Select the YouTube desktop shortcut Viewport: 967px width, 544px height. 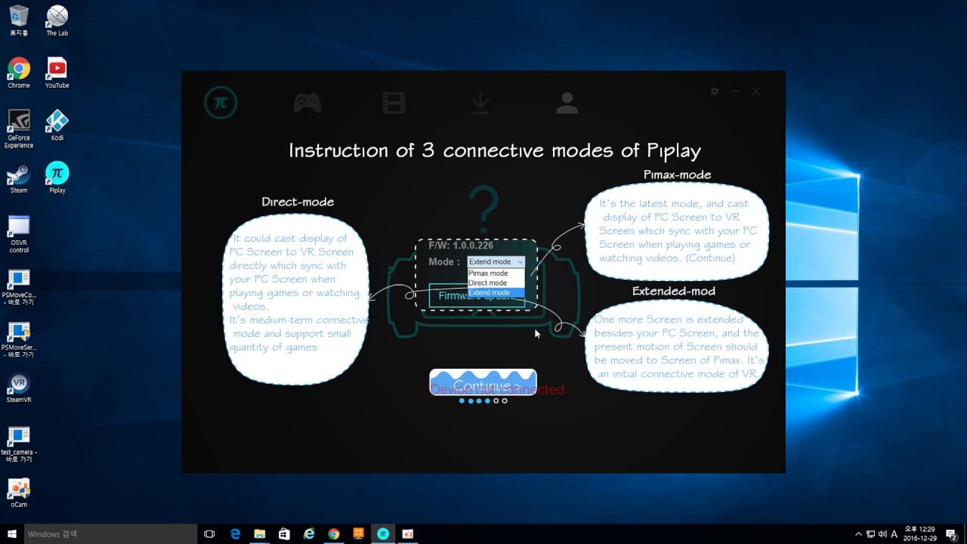pyautogui.click(x=57, y=73)
